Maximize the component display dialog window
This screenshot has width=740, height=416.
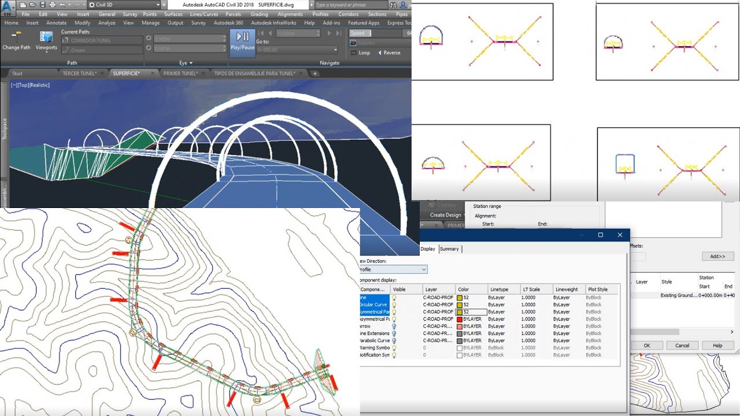pyautogui.click(x=601, y=235)
